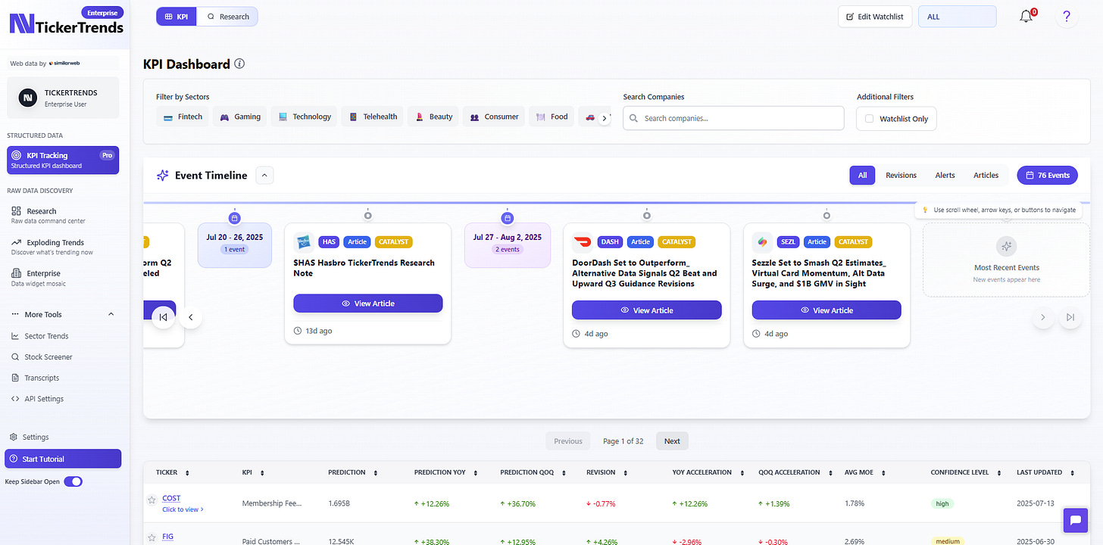The image size is (1103, 545).
Task: Collapse the More Tools sidebar group
Action: [x=111, y=314]
